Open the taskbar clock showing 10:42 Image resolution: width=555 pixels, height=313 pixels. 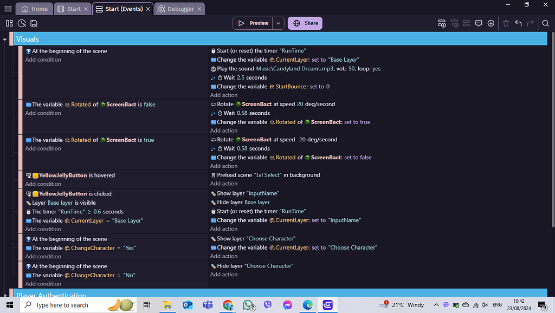click(x=519, y=305)
